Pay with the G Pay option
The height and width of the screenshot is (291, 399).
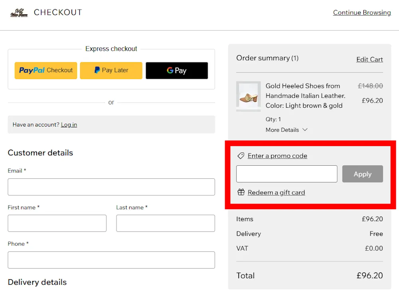pyautogui.click(x=176, y=70)
